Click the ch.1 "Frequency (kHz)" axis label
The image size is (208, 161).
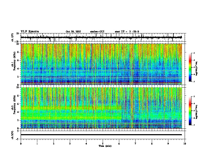[x=14, y=61]
